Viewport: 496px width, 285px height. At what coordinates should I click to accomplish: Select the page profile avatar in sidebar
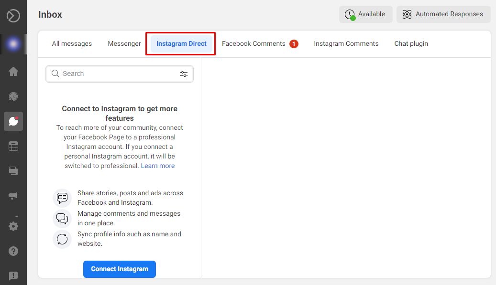tap(13, 44)
